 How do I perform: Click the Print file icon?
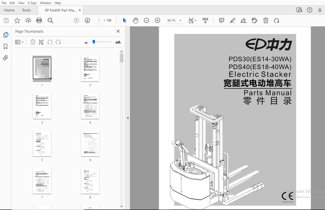click(x=39, y=20)
